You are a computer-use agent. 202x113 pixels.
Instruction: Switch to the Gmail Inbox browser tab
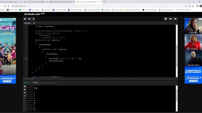[36, 2]
